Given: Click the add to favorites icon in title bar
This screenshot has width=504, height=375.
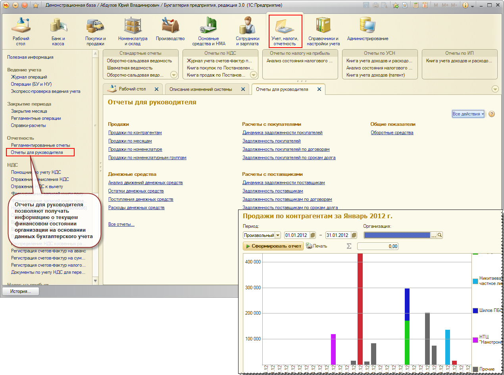Looking at the screenshot, I should point(396,6).
